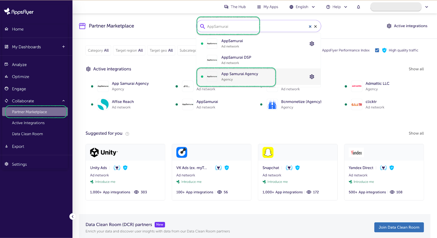Viewport: 437px width, 238px height.
Task: Open My Apps in top bar
Action: tap(268, 7)
